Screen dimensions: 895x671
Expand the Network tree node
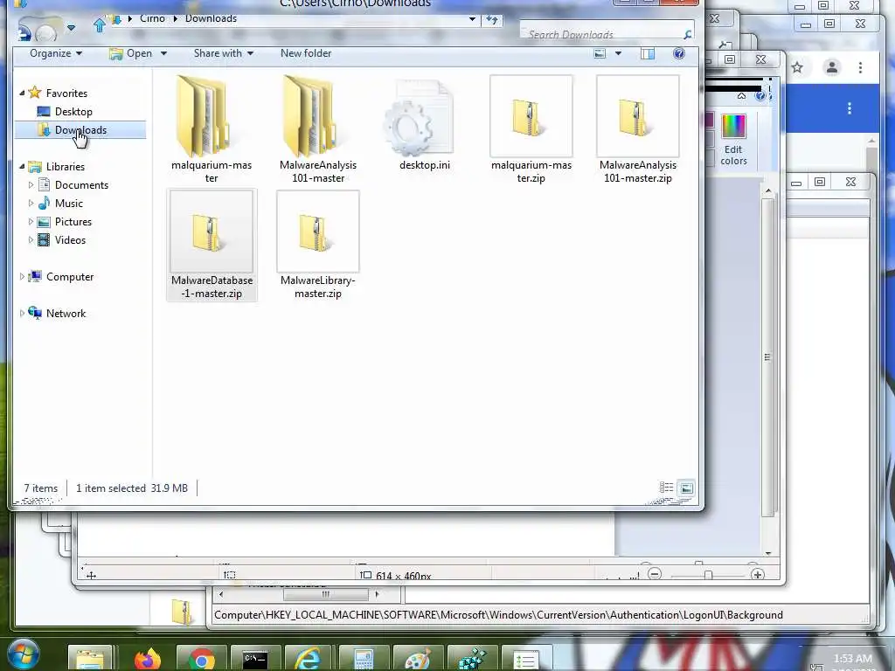(22, 314)
